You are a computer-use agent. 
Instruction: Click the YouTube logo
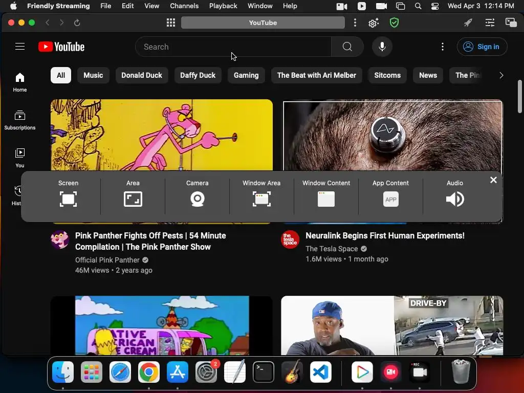tap(61, 47)
